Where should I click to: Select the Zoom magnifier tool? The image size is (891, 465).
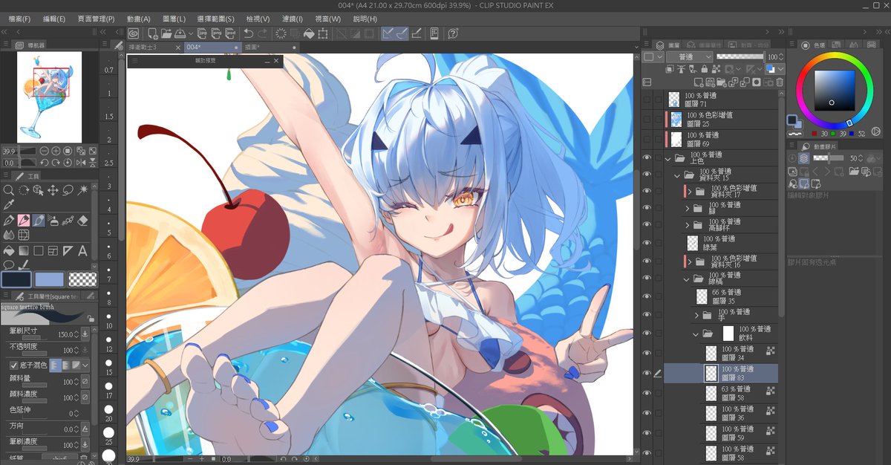point(9,190)
